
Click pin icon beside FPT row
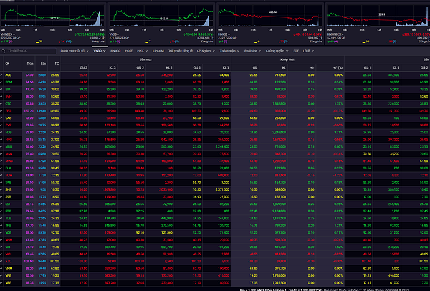[x=1, y=110]
